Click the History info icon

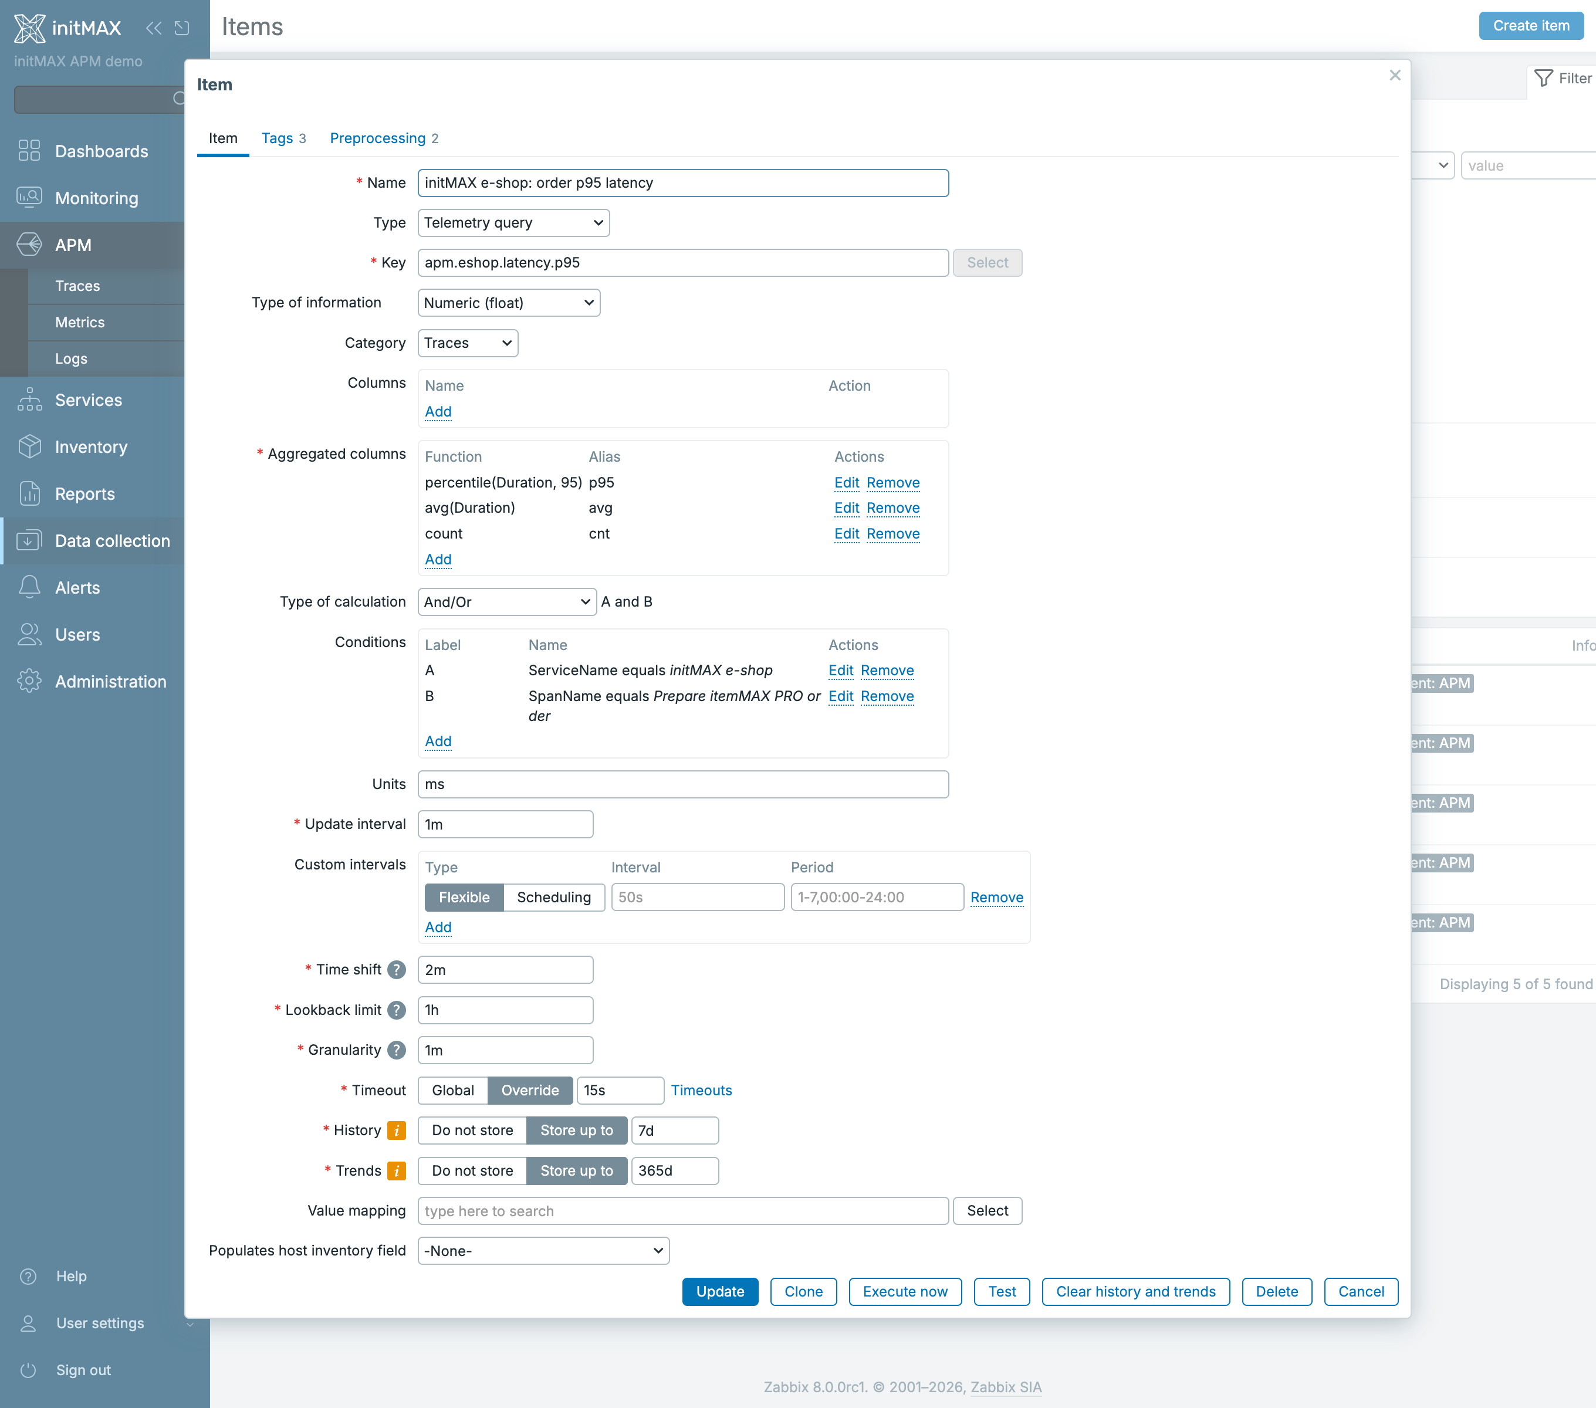tap(397, 1130)
